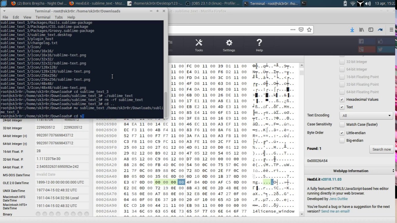Save page to Pocket icon
397x223 pixels.
tap(301, 30)
